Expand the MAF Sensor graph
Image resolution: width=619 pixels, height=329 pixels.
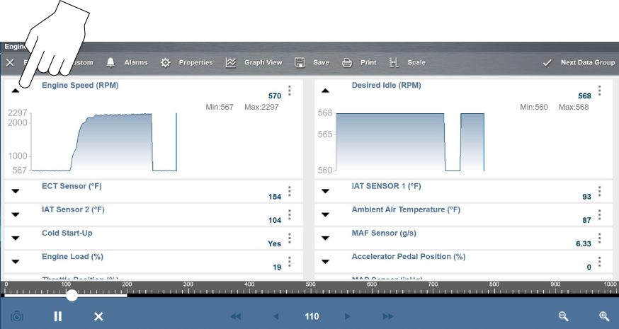point(325,238)
